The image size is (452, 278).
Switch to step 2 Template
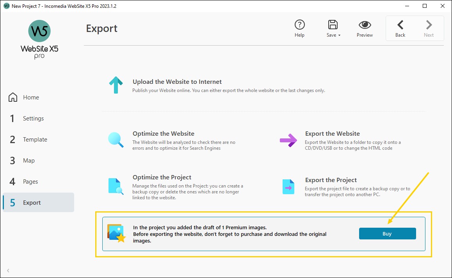(35, 139)
